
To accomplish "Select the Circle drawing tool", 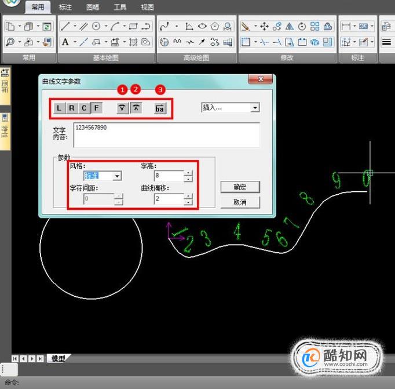I will (x=96, y=26).
